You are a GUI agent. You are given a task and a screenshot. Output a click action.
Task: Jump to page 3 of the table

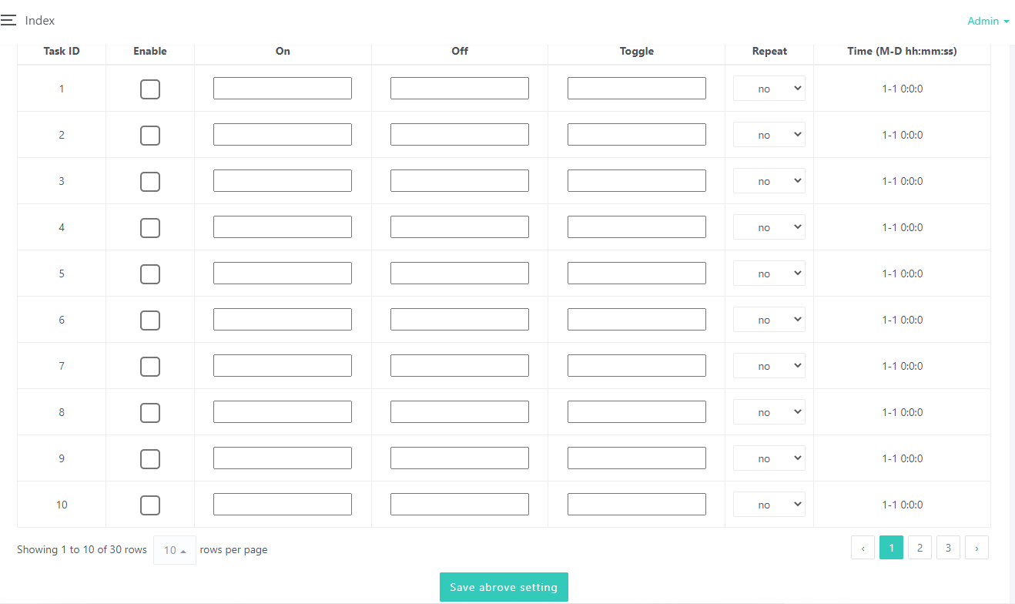pyautogui.click(x=948, y=548)
